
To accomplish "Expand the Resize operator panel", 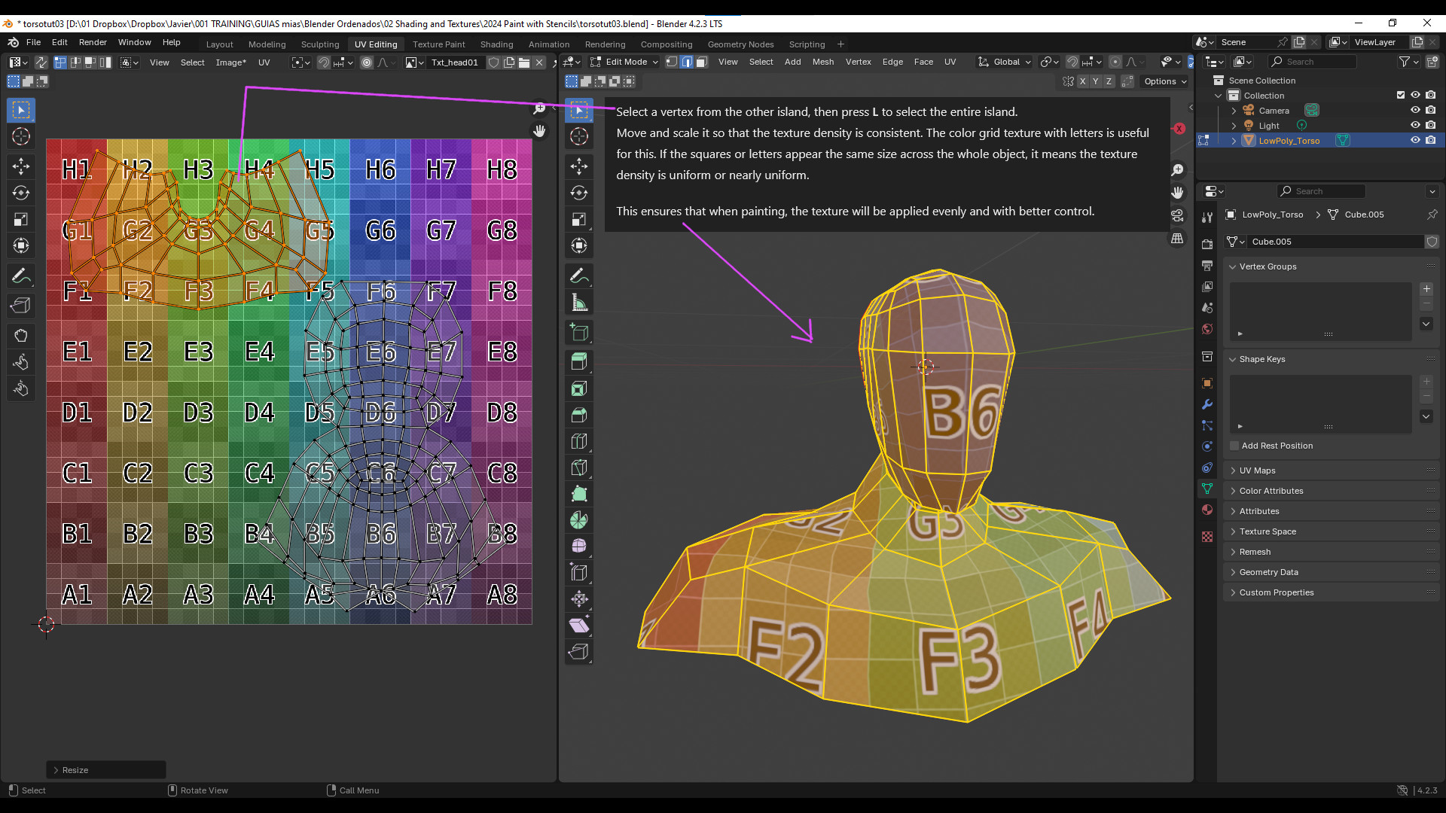I will (56, 770).
